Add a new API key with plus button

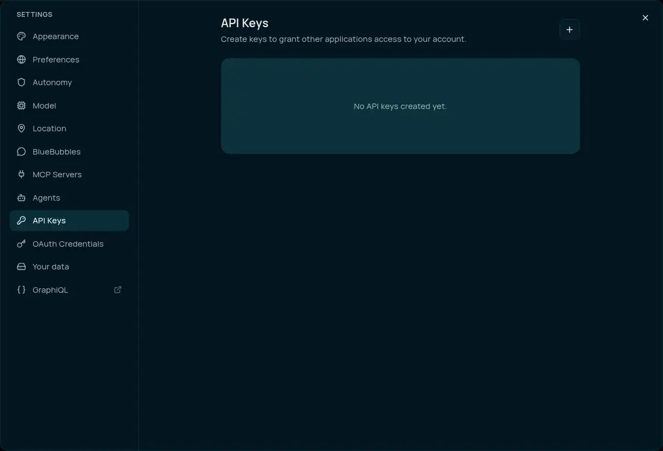click(x=570, y=30)
